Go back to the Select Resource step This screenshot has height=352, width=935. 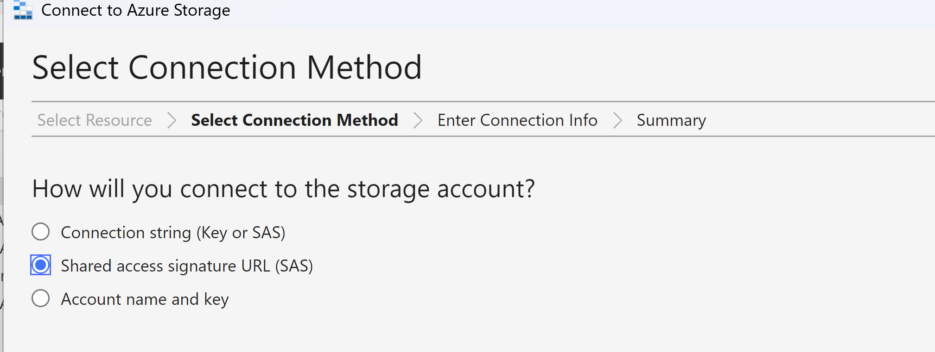click(x=94, y=120)
